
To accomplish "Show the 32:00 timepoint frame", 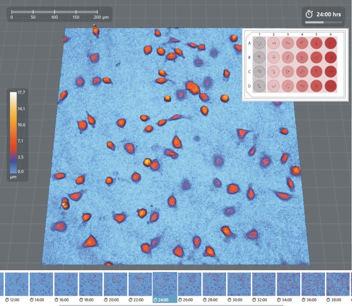I will [x=264, y=285].
